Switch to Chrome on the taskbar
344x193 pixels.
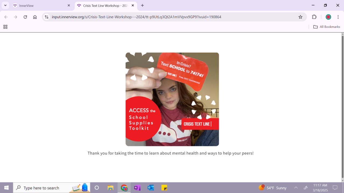click(124, 188)
